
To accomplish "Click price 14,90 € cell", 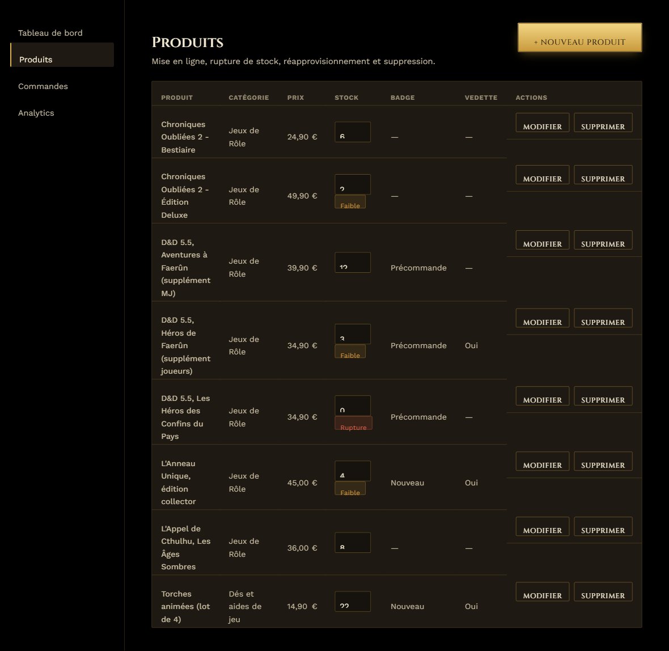I will [x=302, y=606].
